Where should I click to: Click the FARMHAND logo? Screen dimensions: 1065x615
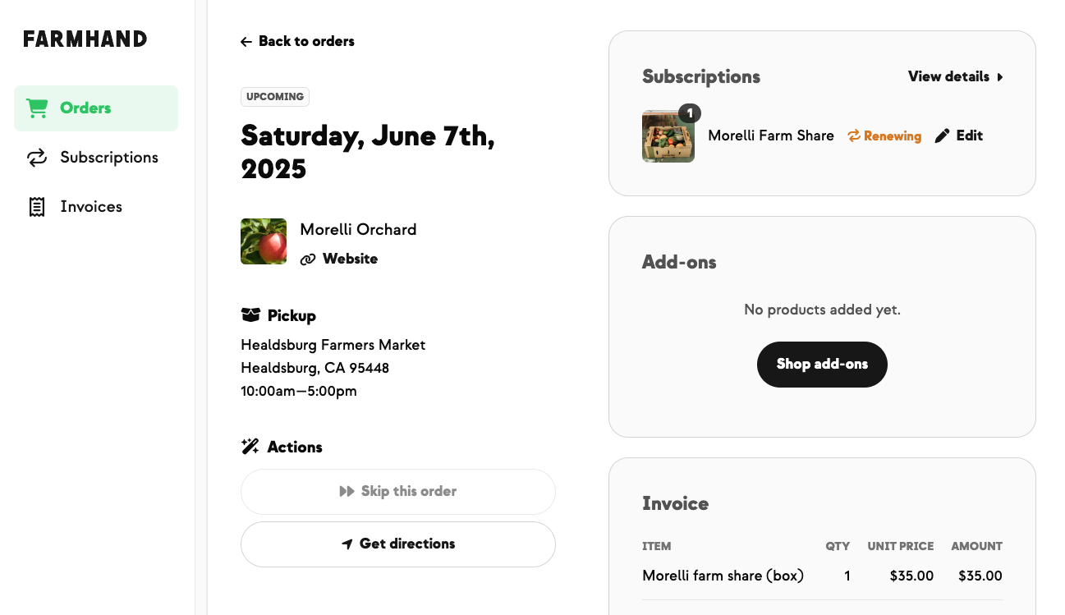(x=85, y=39)
